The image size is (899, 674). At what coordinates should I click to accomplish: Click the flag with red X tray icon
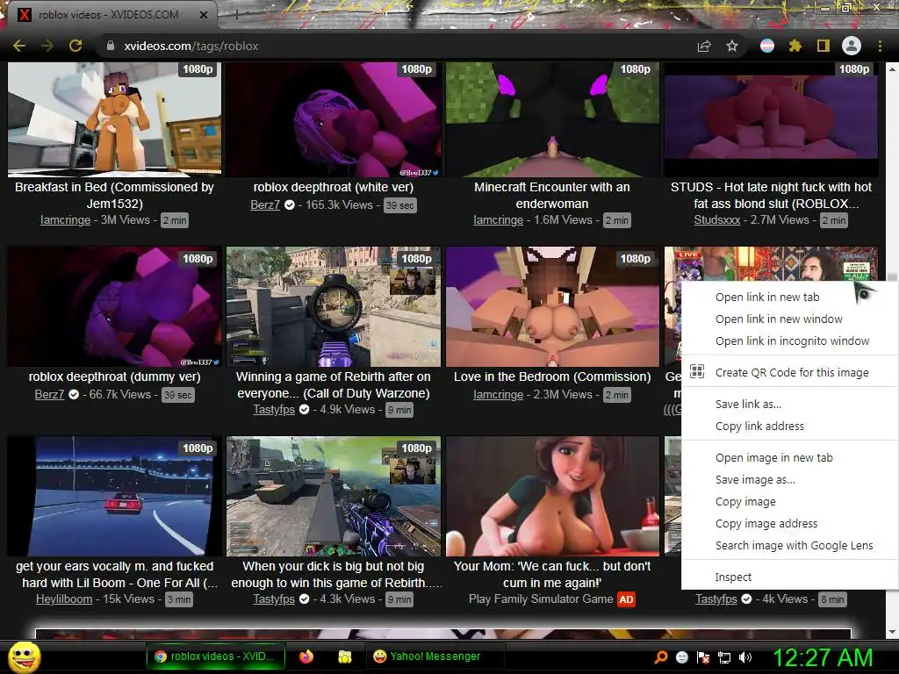point(703,657)
